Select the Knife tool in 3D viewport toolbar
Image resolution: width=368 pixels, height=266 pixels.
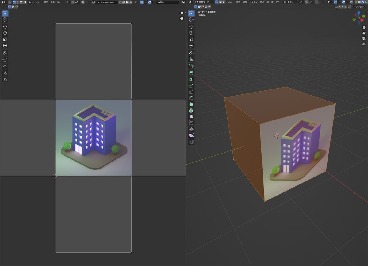191,98
